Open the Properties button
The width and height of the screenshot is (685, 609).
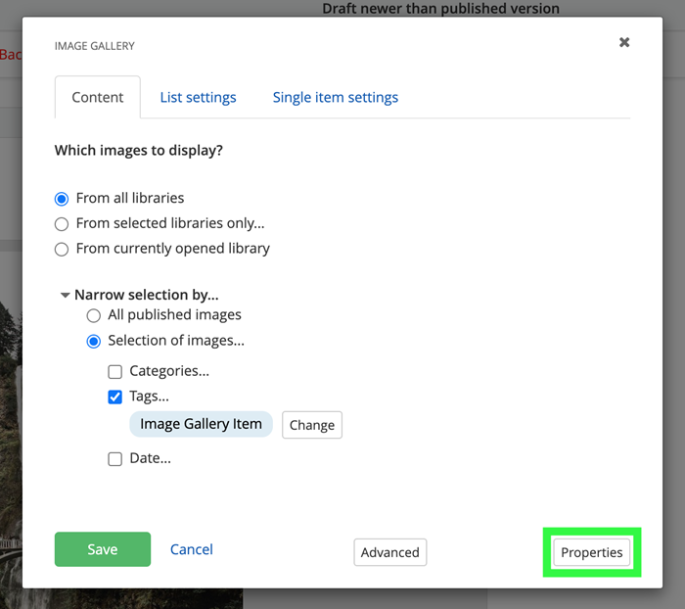coord(591,552)
